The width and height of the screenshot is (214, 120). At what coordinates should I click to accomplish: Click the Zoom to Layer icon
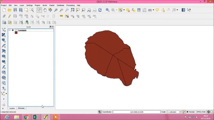coord(83,10)
